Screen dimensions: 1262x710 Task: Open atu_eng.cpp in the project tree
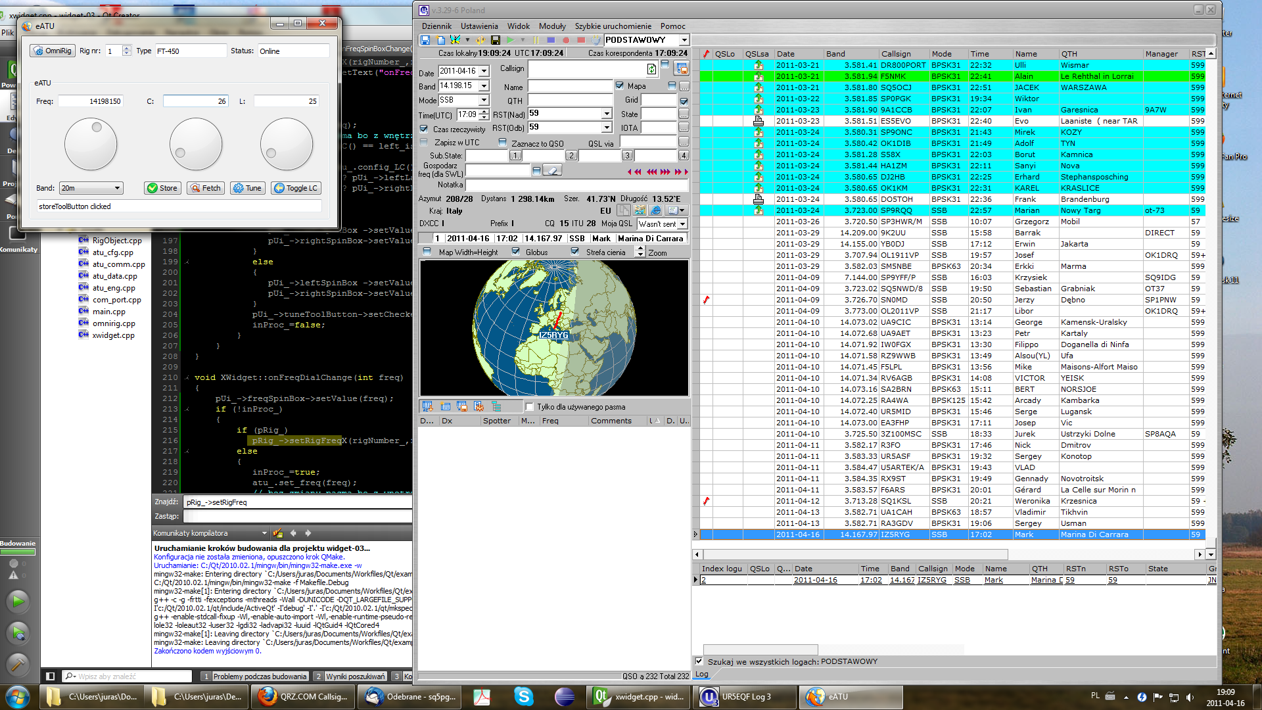tap(114, 288)
